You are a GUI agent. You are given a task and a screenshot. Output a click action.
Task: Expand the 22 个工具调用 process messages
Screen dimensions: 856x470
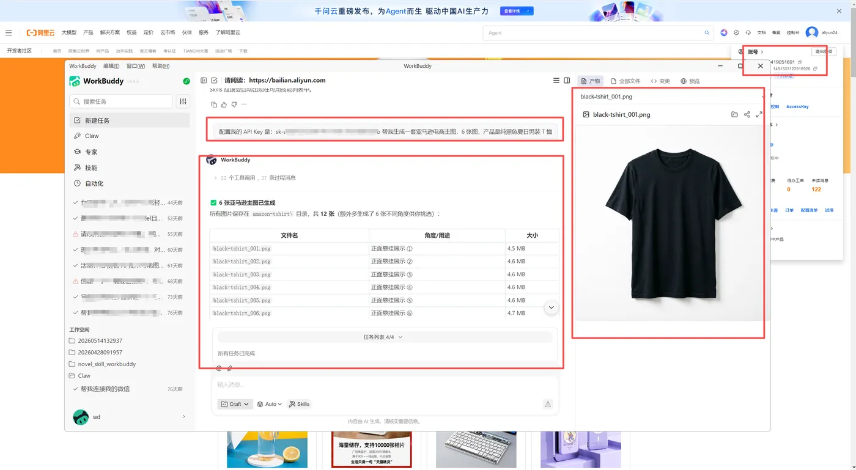254,178
